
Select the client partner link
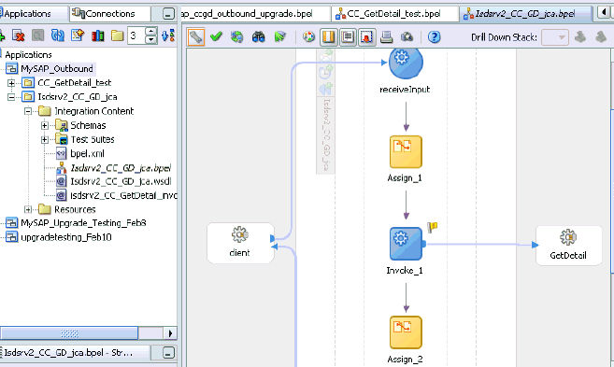pyautogui.click(x=240, y=243)
